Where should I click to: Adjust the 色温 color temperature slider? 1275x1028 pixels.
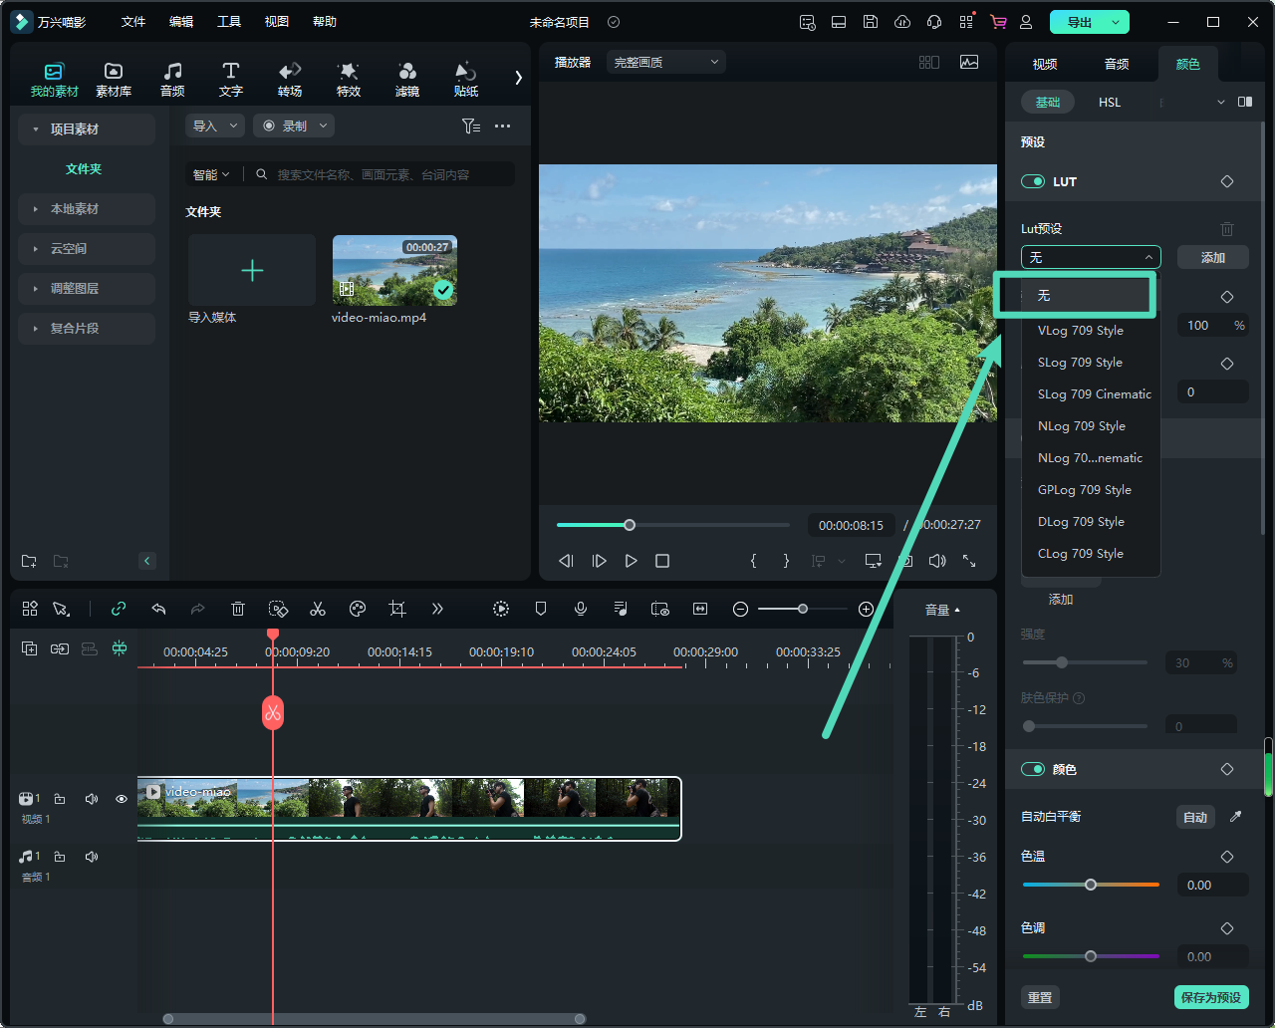(x=1091, y=885)
